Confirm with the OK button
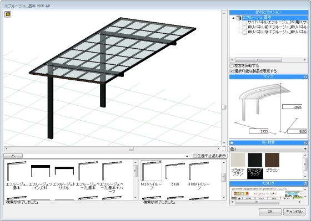 pos(270,212)
